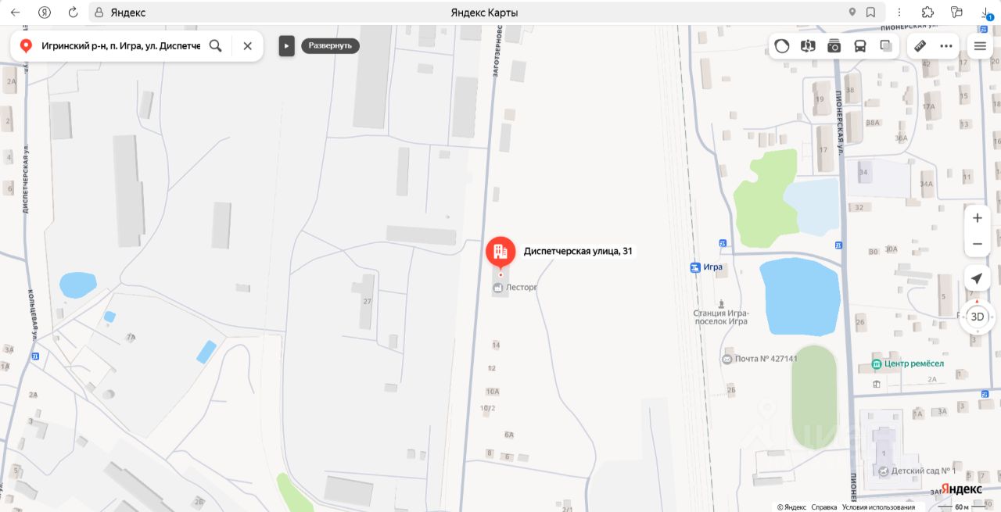Screen dimensions: 1001x512
Task: Select the ruler distance measurement tool
Action: [920, 46]
